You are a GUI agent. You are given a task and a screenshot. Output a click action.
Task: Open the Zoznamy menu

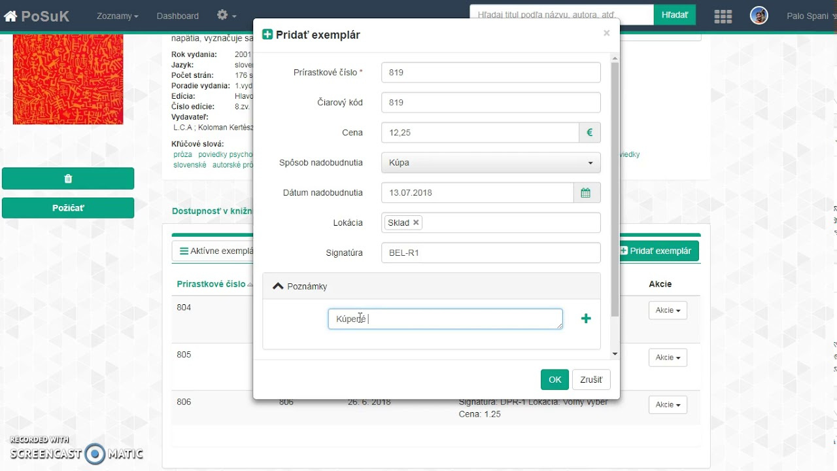117,16
